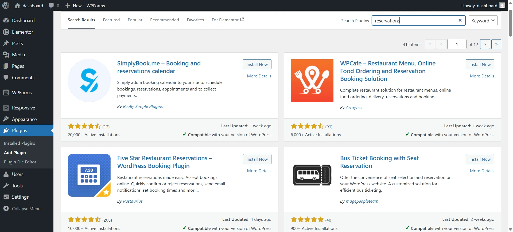The image size is (513, 232).
Task: Click the WPCafe plugin logo
Action: [x=312, y=81]
